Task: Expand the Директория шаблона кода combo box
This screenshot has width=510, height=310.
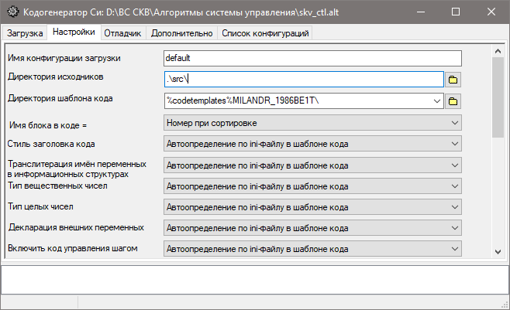Action: pyautogui.click(x=438, y=101)
